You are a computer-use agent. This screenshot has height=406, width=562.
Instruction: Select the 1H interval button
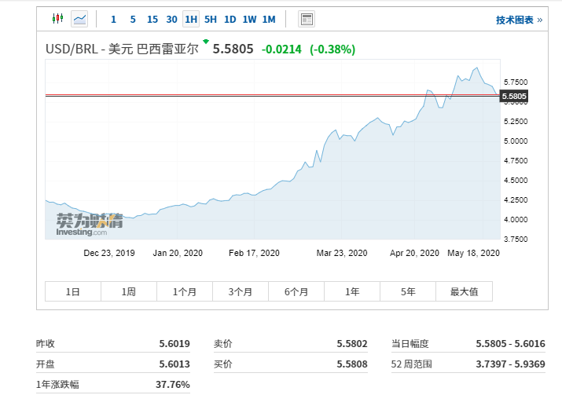191,19
